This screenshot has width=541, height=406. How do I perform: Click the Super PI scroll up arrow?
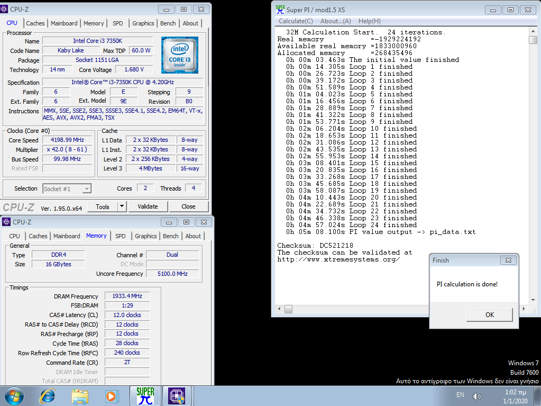(533, 31)
